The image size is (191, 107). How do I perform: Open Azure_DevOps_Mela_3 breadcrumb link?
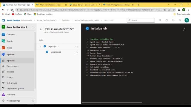coord(47,21)
